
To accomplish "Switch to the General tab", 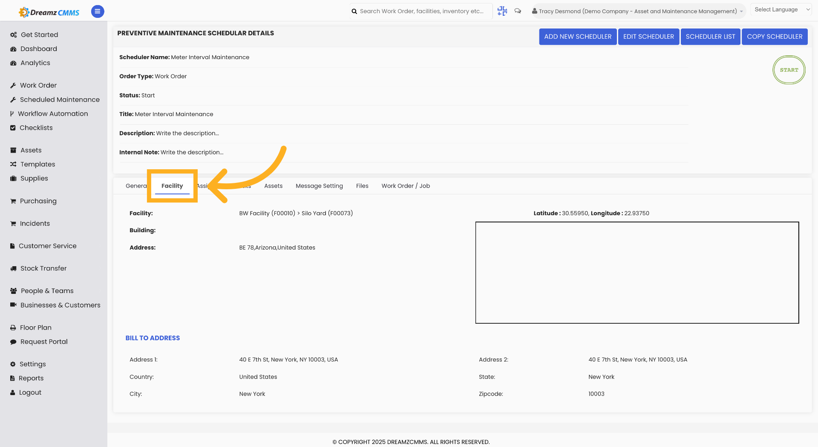I will point(136,186).
